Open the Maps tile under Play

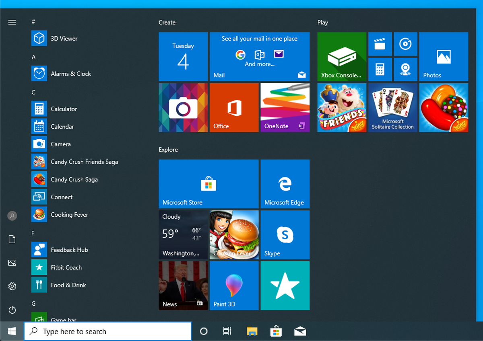[405, 69]
